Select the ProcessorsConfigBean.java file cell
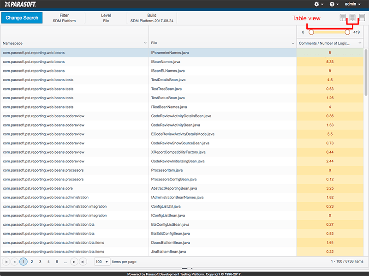369x276 pixels. click(222, 179)
